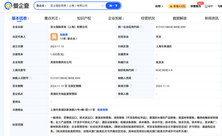Select registered capital 1,000万(元)
The height and width of the screenshot is (136, 222).
coord(57,54)
